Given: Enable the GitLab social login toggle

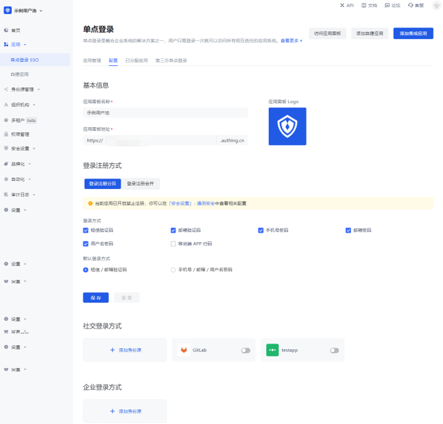Looking at the screenshot, I should (x=246, y=350).
